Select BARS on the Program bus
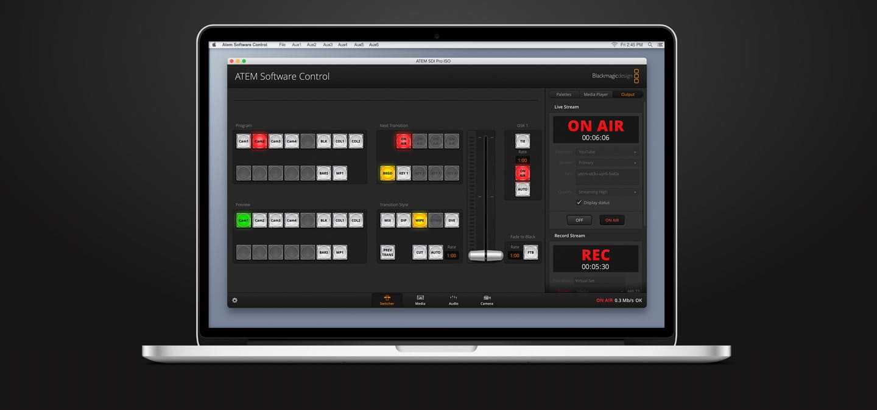Image resolution: width=877 pixels, height=410 pixels. (x=324, y=173)
